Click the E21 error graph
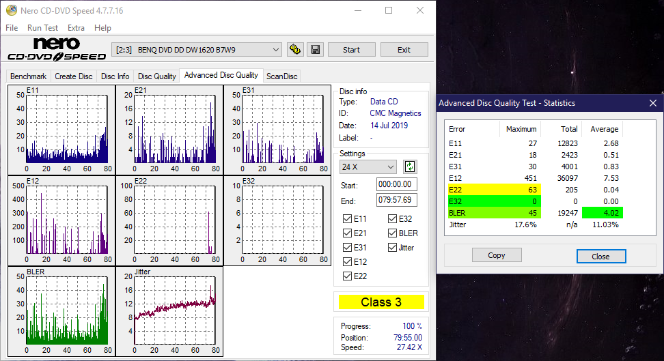The height and width of the screenshot is (361, 664). pyautogui.click(x=169, y=130)
